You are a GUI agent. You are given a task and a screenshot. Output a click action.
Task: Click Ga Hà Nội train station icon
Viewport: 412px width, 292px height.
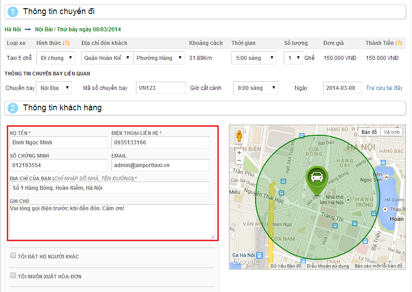259,255
